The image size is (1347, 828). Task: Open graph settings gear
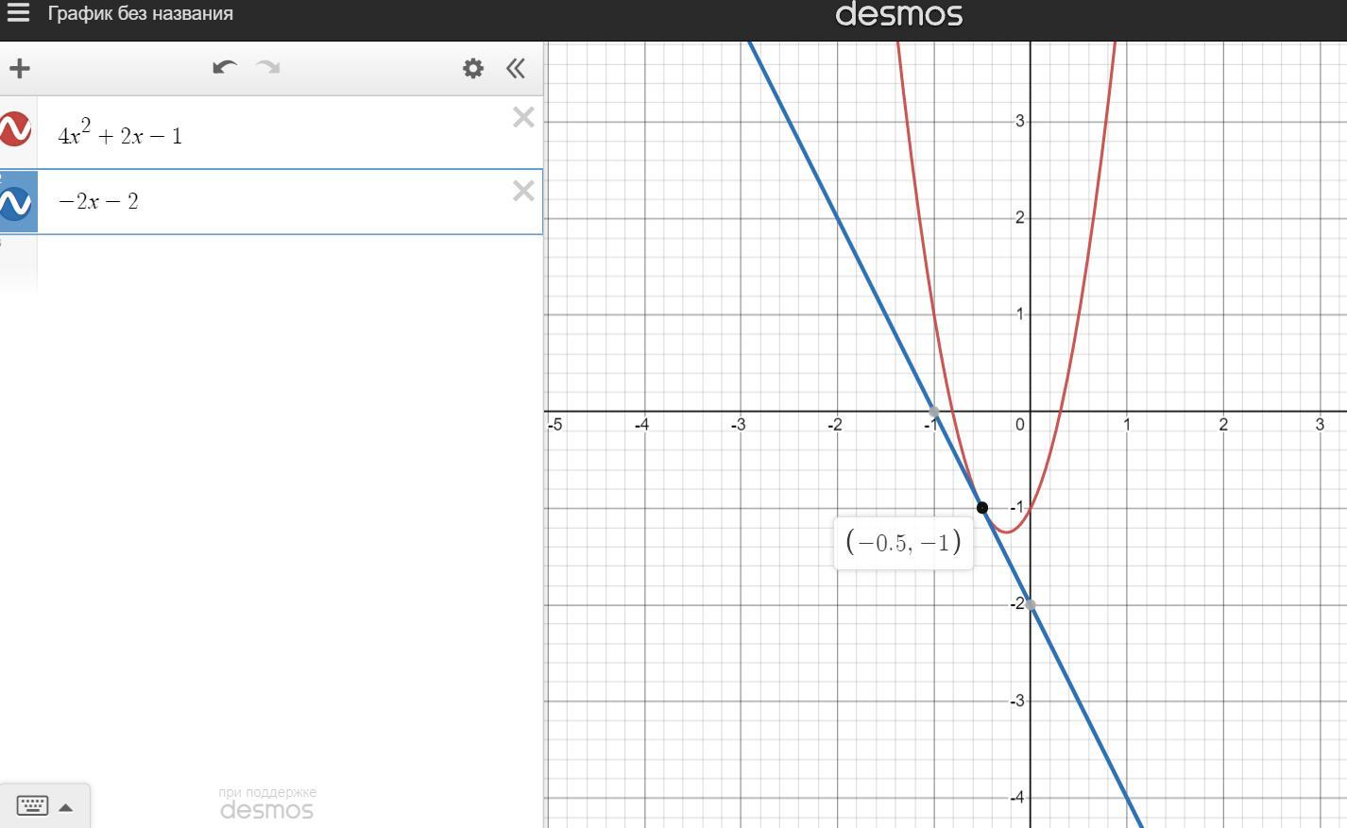pos(473,68)
